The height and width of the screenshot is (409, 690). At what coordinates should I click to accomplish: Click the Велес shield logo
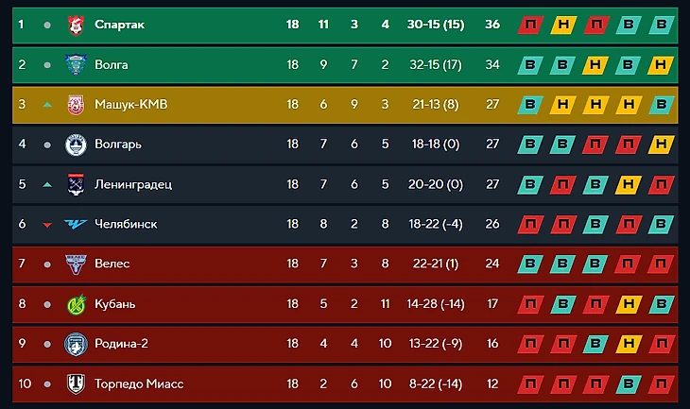click(x=76, y=264)
